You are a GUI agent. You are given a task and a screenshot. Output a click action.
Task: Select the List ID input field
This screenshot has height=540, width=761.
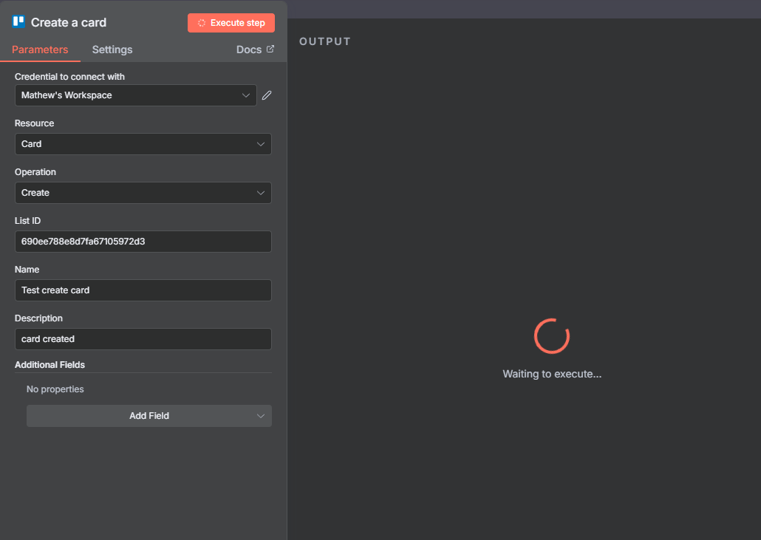point(143,242)
